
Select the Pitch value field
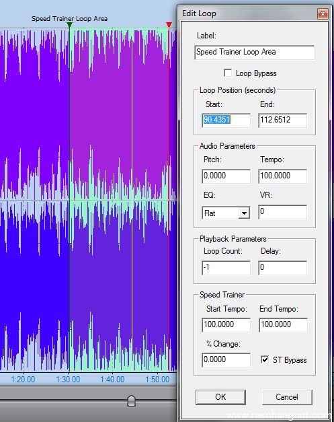coord(226,176)
